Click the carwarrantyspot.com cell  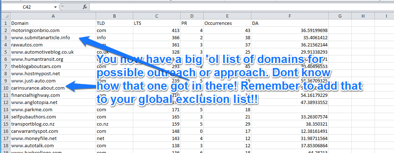53,131
